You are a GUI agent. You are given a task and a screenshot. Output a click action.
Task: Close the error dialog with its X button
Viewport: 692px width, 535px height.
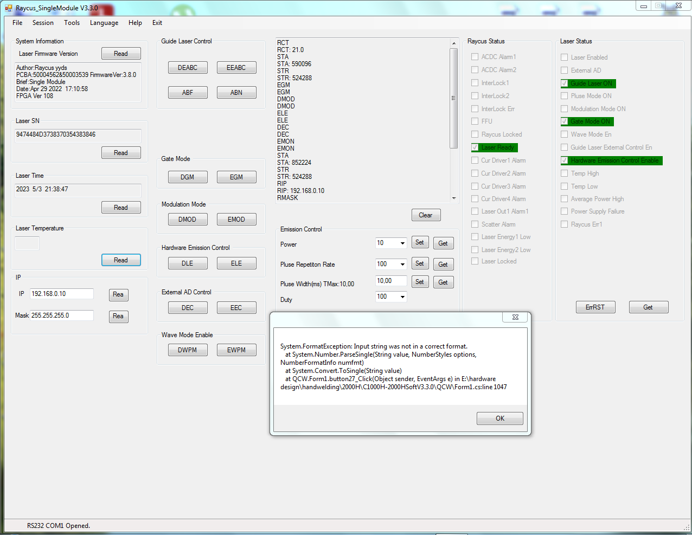click(515, 317)
